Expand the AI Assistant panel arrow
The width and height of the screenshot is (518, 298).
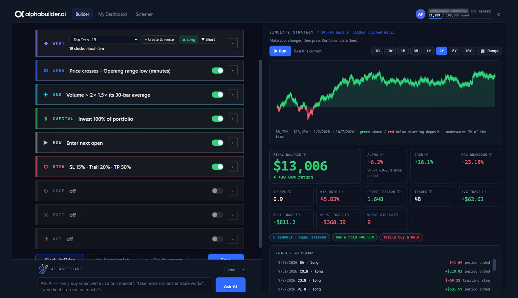coord(243,269)
